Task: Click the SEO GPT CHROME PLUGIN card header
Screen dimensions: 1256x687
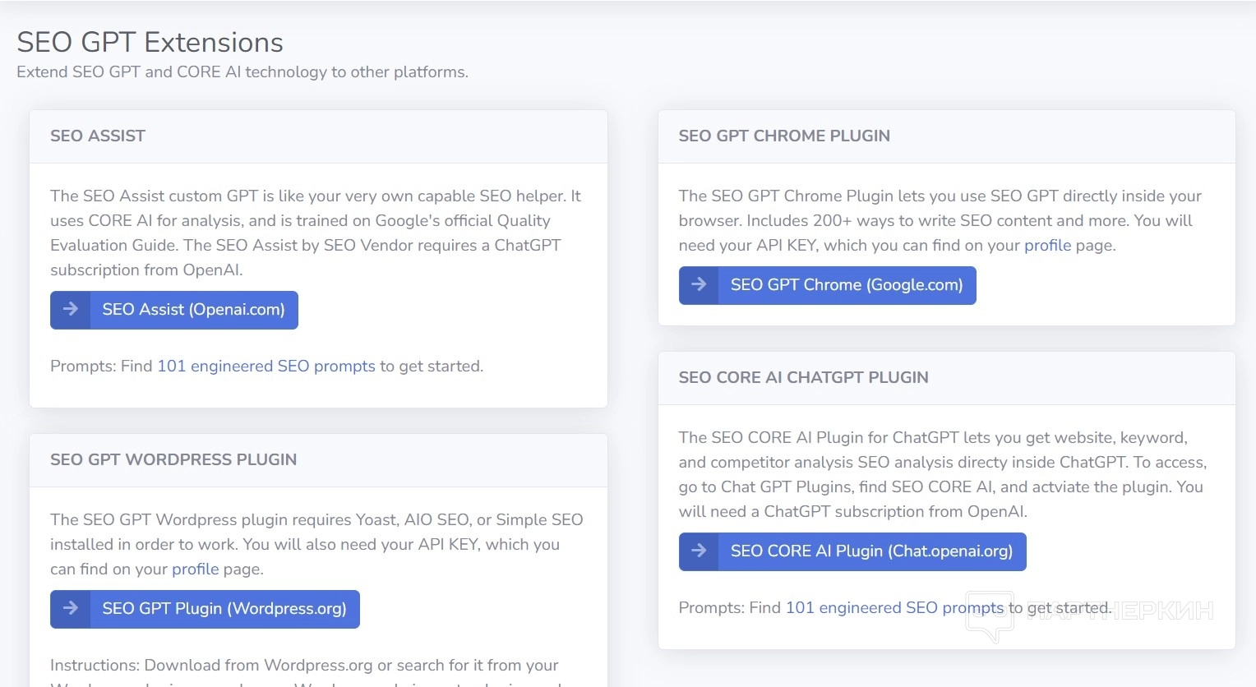Action: (783, 136)
